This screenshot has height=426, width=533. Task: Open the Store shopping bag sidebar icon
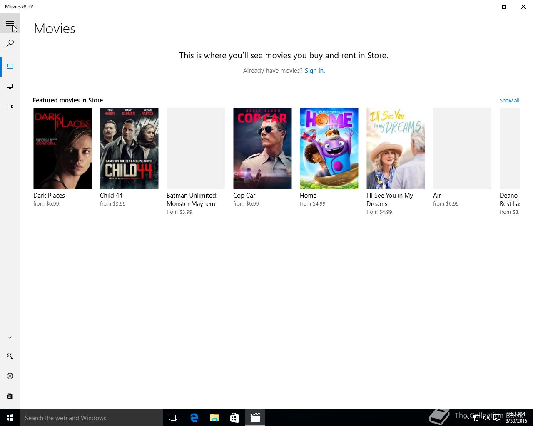tap(10, 396)
